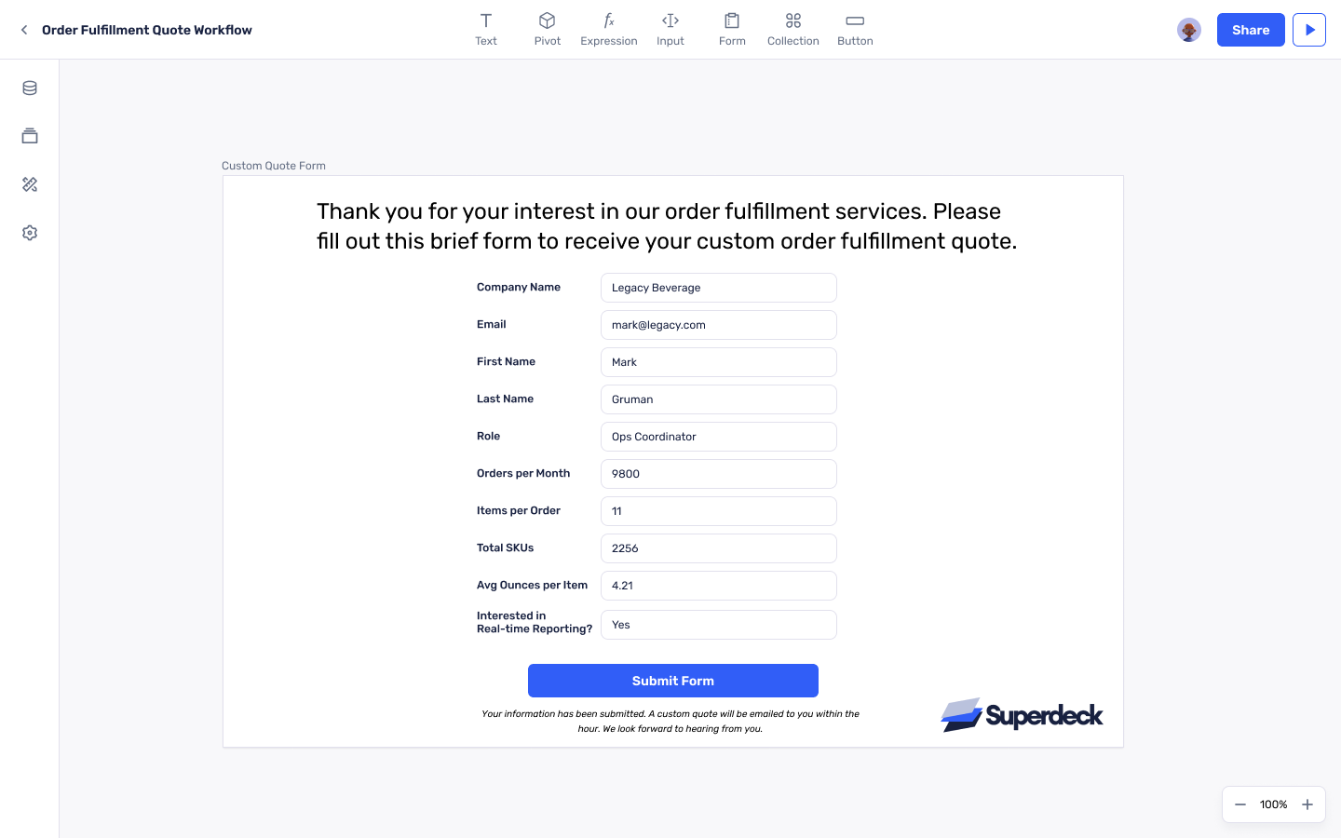Open the design tools sidebar icon
Viewport: 1341px width, 838px height.
30,184
